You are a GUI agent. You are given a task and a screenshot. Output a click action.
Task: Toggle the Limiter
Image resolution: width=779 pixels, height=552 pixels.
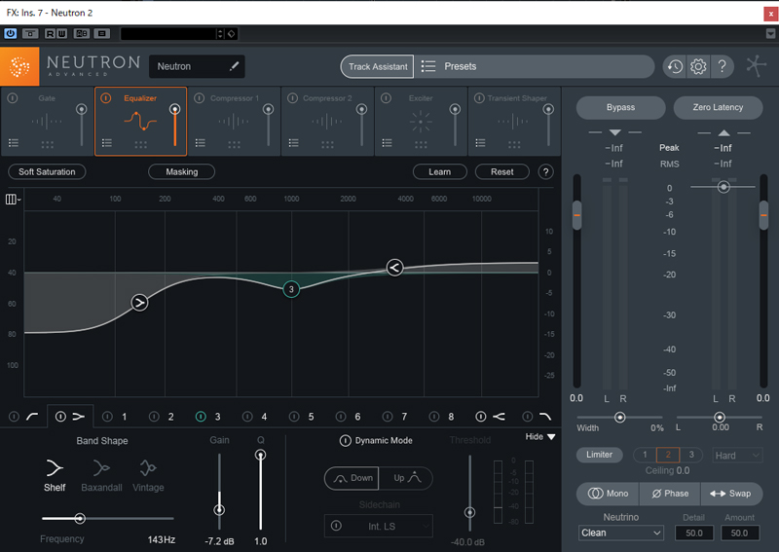point(599,455)
